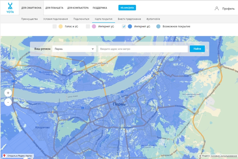Click the Интернет 3G legend label
Screen dimensions: 238x159
point(106,26)
